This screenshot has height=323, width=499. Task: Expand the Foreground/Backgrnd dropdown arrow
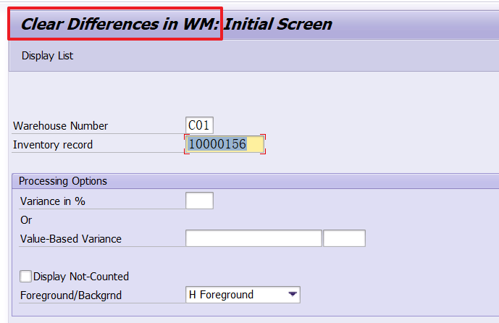pos(293,295)
